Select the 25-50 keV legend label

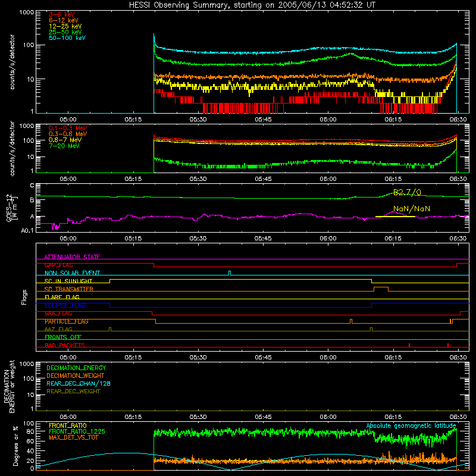[65, 32]
